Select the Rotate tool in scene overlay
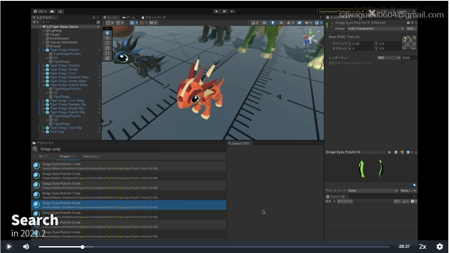The image size is (450, 253). (107, 43)
